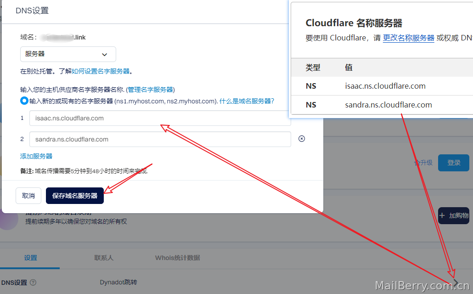Switch to the 联系人 tab
The height and width of the screenshot is (294, 473).
[104, 258]
